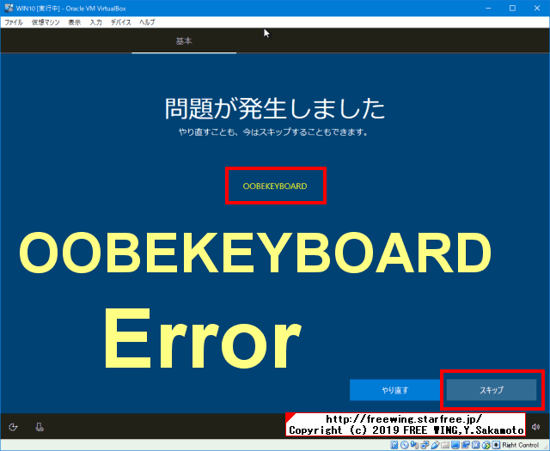Image resolution: width=550 pixels, height=451 pixels.
Task: Click the shared folders status icon
Action: [x=445, y=445]
